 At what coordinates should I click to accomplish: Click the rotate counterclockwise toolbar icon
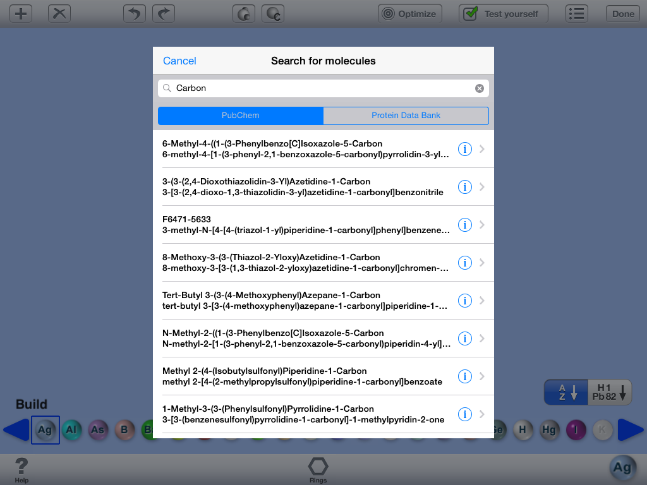tap(244, 13)
